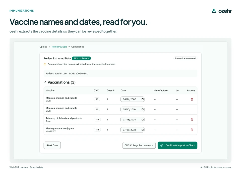Edit the 07/20/2023 date field

(x=132, y=130)
